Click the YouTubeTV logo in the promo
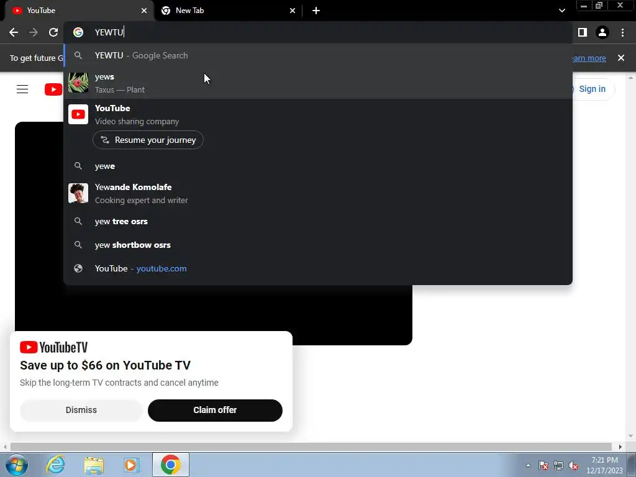The width and height of the screenshot is (636, 477). 53,347
